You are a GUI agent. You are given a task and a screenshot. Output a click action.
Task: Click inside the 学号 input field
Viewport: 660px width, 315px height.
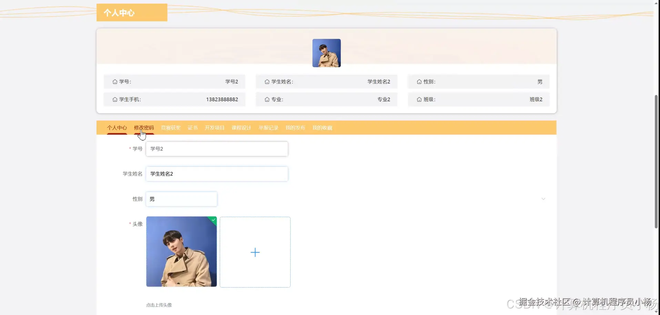(217, 149)
